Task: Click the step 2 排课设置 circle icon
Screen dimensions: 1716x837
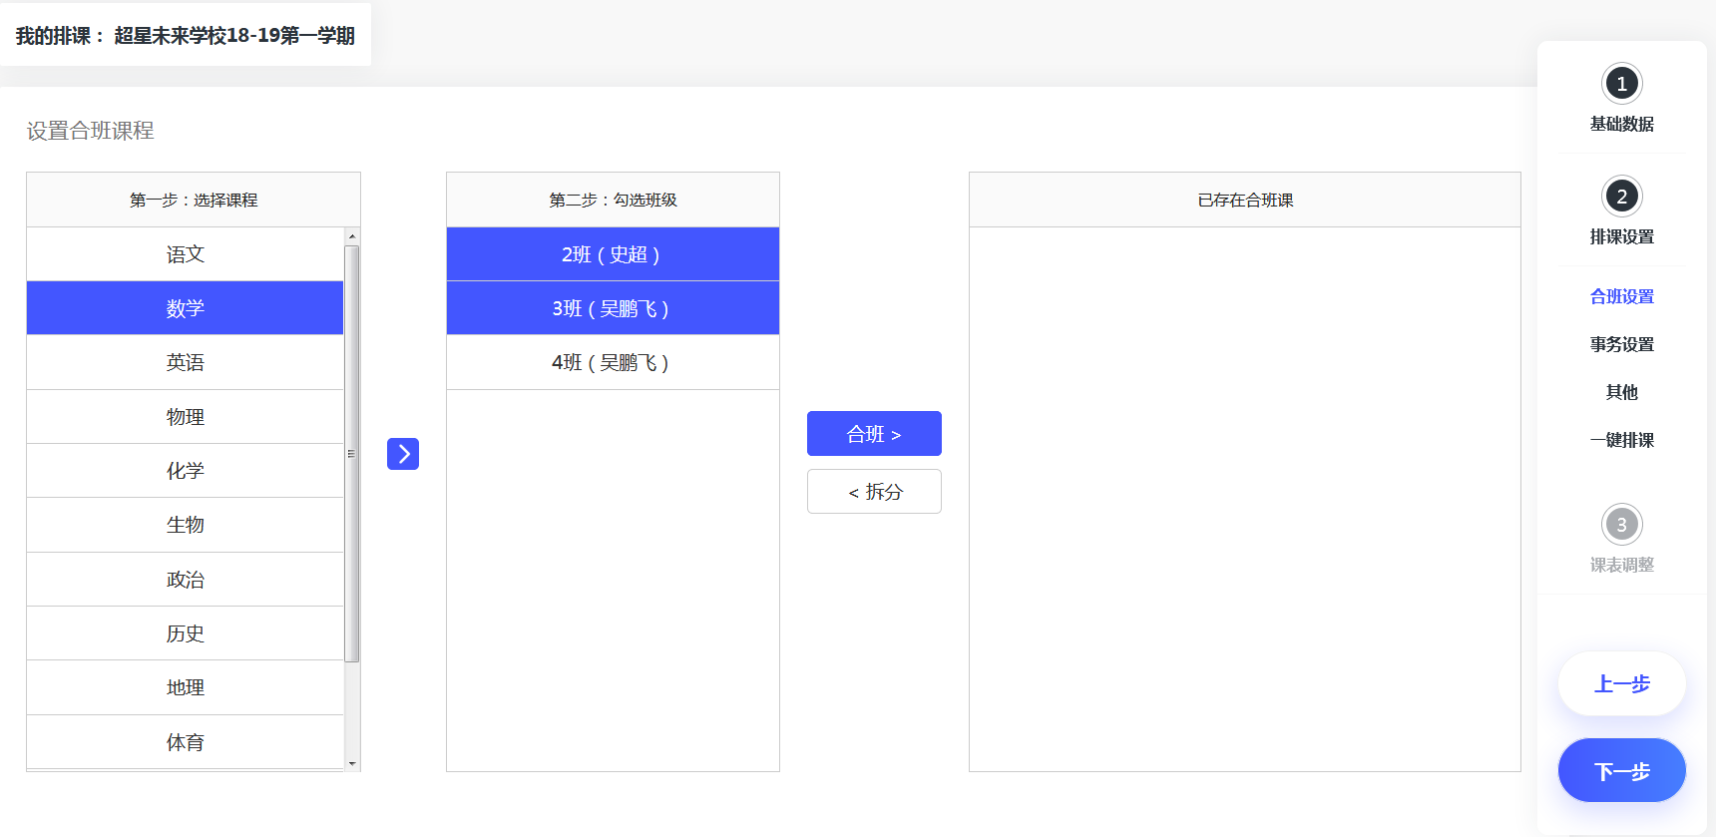Action: [x=1621, y=197]
